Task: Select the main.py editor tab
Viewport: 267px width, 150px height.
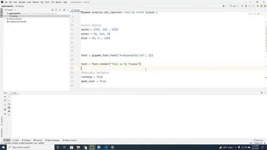Action: pyautogui.click(x=76, y=10)
